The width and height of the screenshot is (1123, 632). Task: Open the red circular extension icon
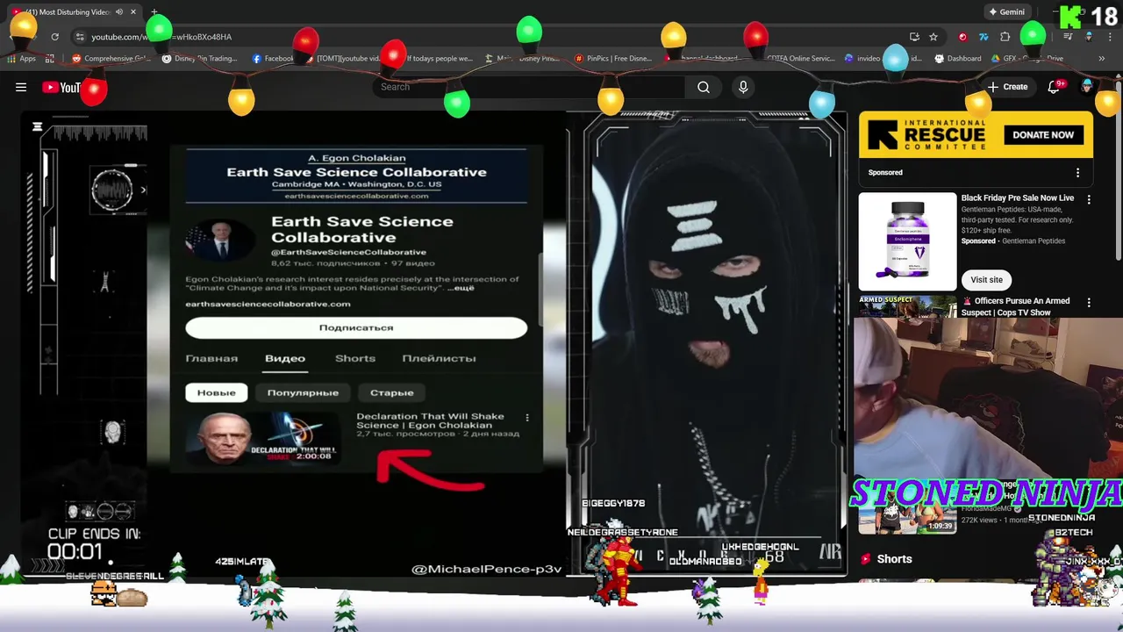pyautogui.click(x=962, y=37)
